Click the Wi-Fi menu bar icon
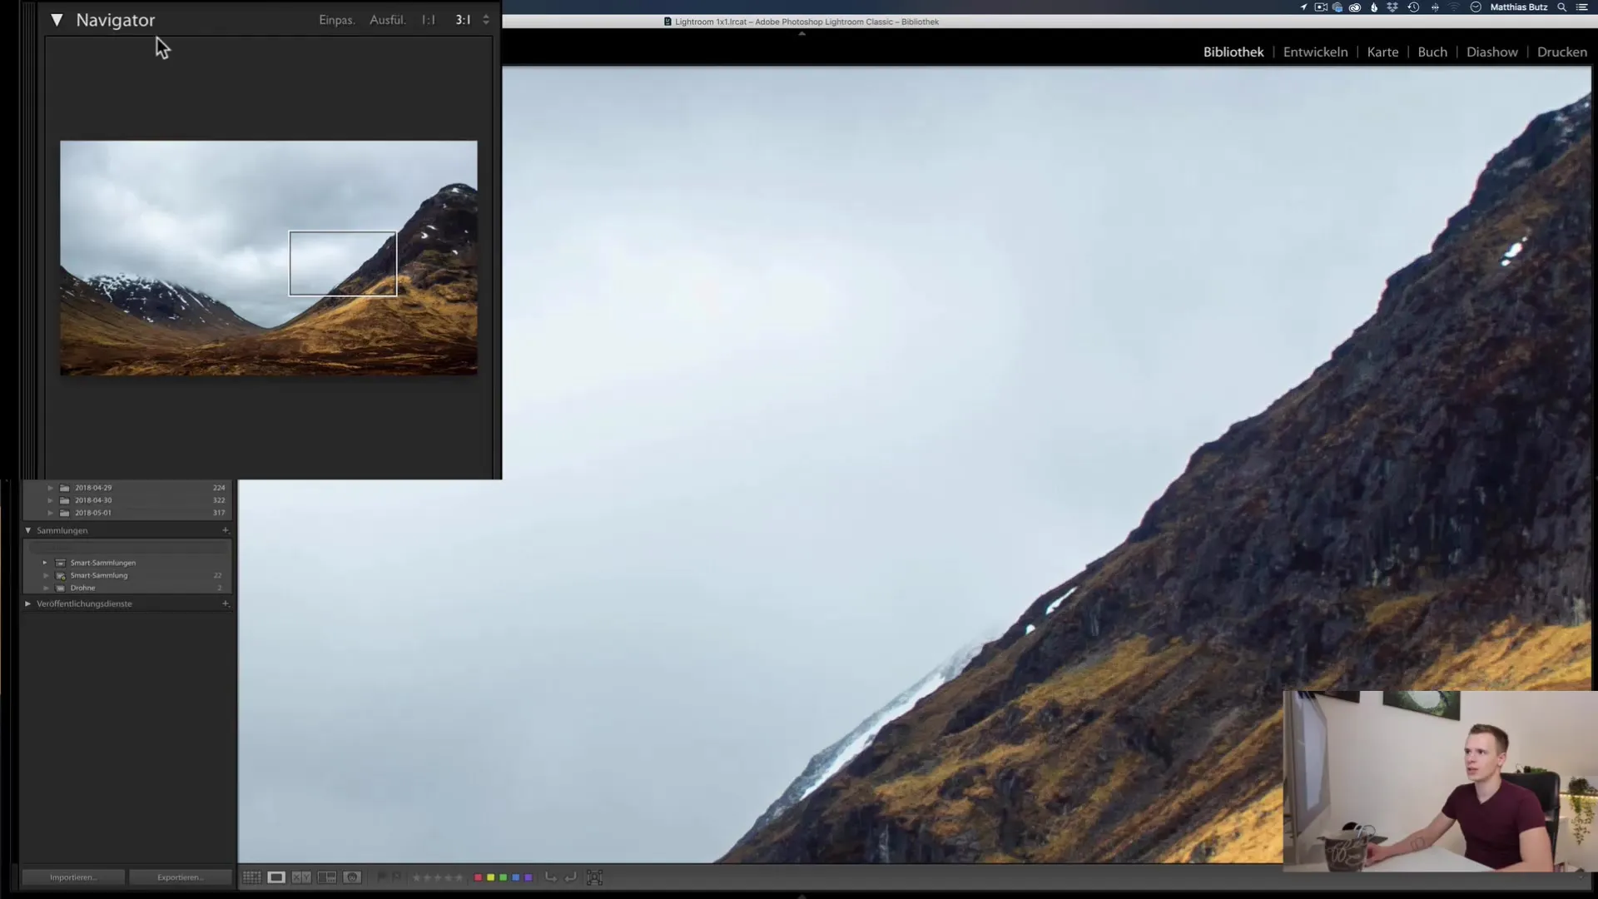This screenshot has height=899, width=1598. click(x=1454, y=7)
